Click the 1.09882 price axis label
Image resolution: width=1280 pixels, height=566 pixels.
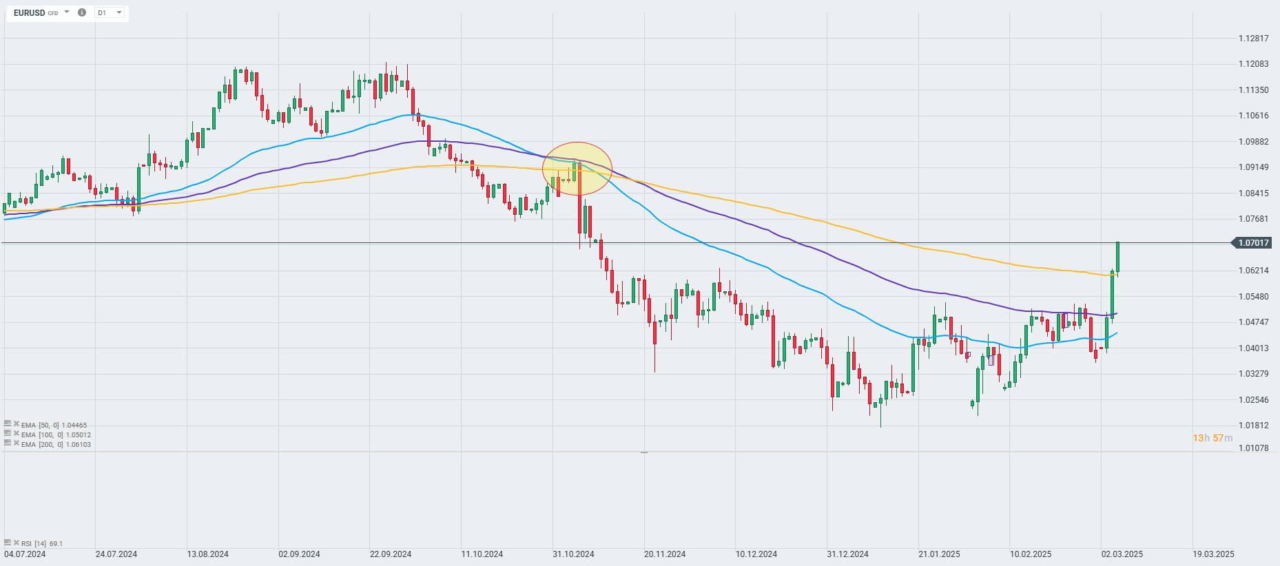point(1254,142)
